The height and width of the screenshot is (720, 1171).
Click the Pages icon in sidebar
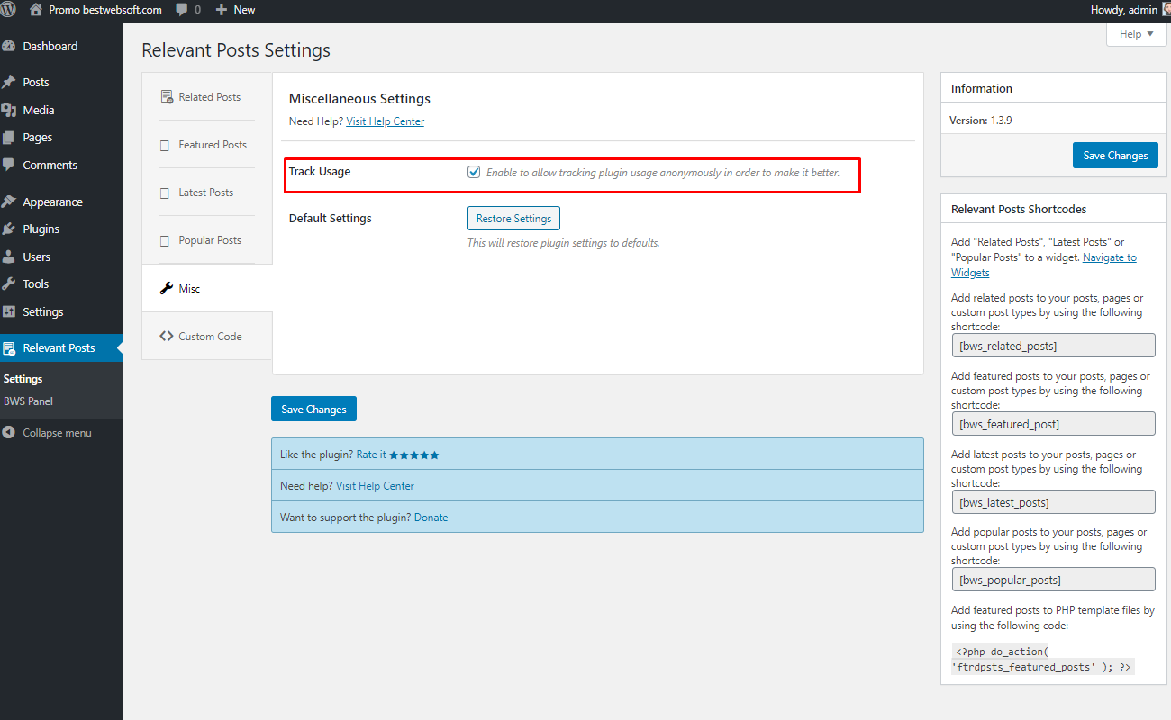(x=9, y=138)
